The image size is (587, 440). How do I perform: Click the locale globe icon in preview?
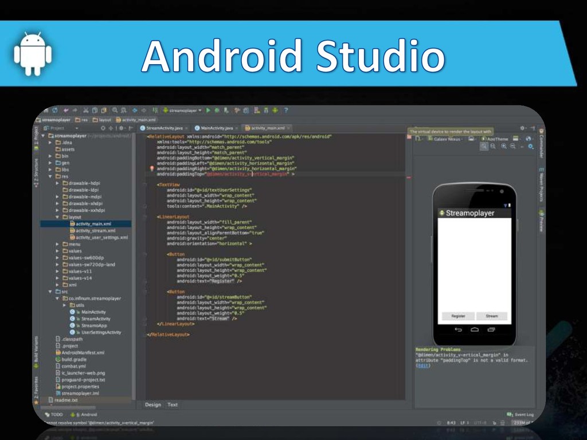pyautogui.click(x=529, y=139)
